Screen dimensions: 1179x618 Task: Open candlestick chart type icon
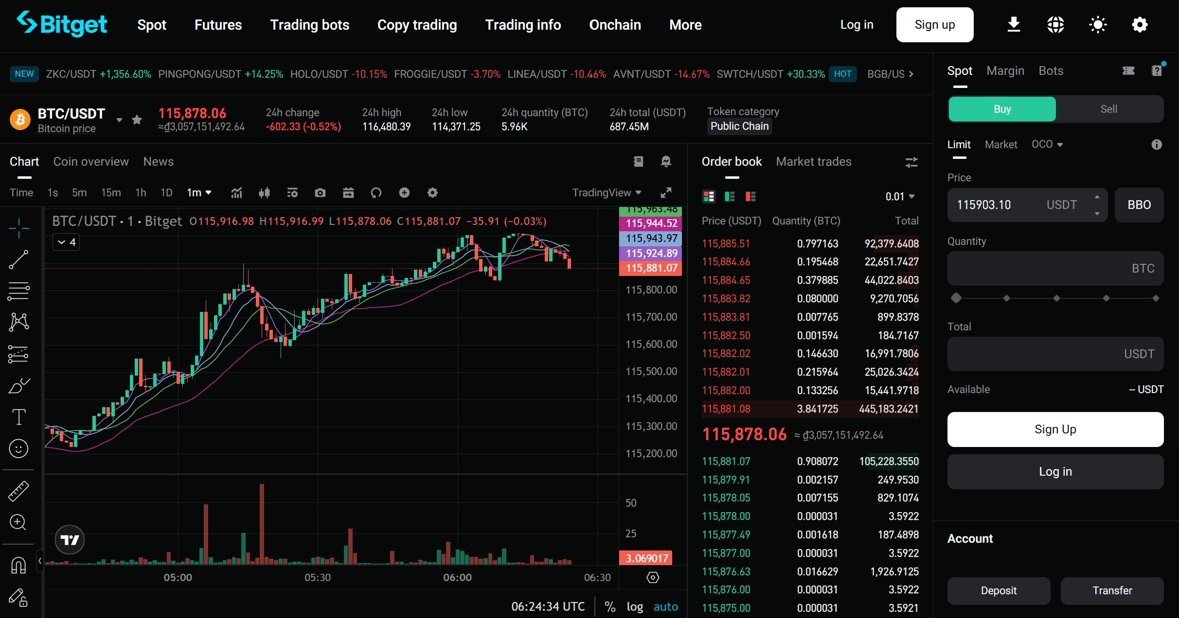coord(264,193)
